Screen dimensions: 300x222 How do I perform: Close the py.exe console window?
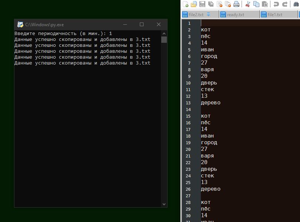(x=159, y=24)
